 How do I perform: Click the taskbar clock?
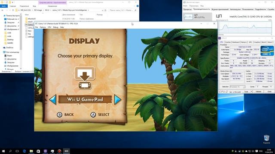(269, 151)
